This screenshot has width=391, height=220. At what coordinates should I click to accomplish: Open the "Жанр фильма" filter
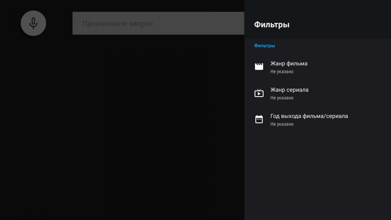click(x=318, y=67)
